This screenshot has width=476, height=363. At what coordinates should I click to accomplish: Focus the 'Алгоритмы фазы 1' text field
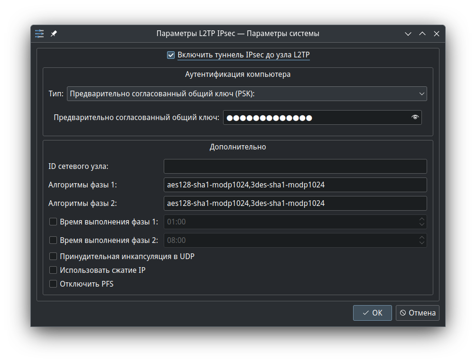click(x=295, y=185)
